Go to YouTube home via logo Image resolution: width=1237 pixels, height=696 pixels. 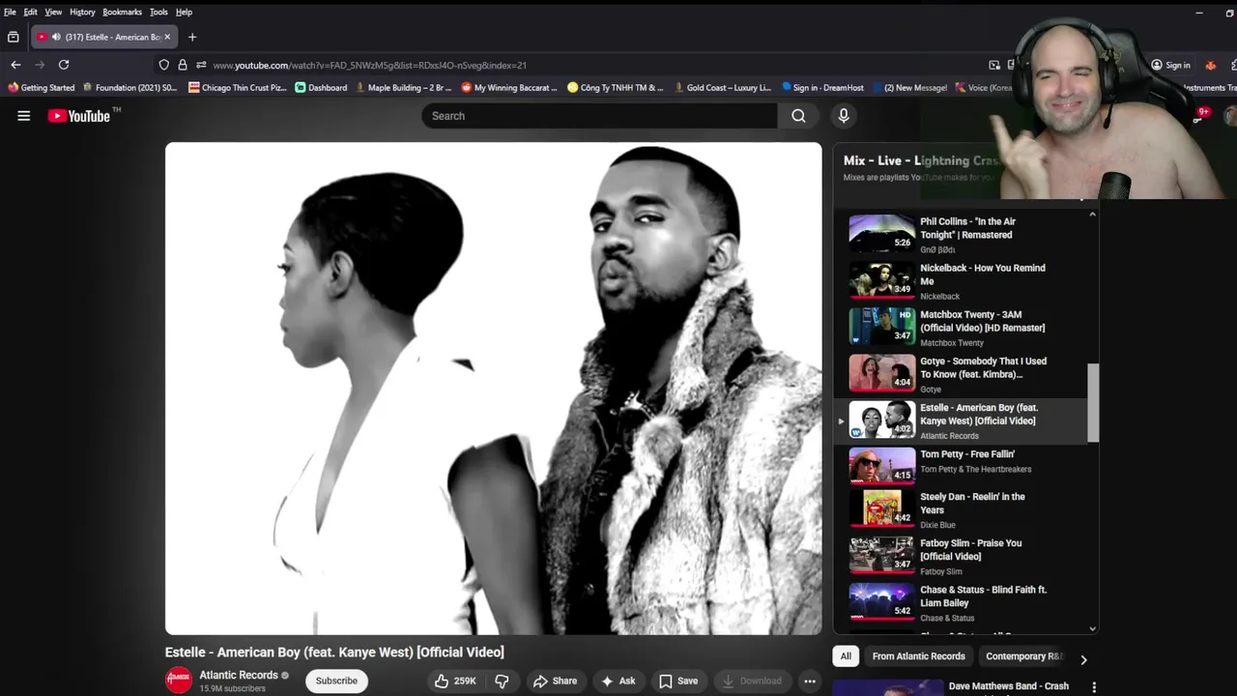click(79, 116)
